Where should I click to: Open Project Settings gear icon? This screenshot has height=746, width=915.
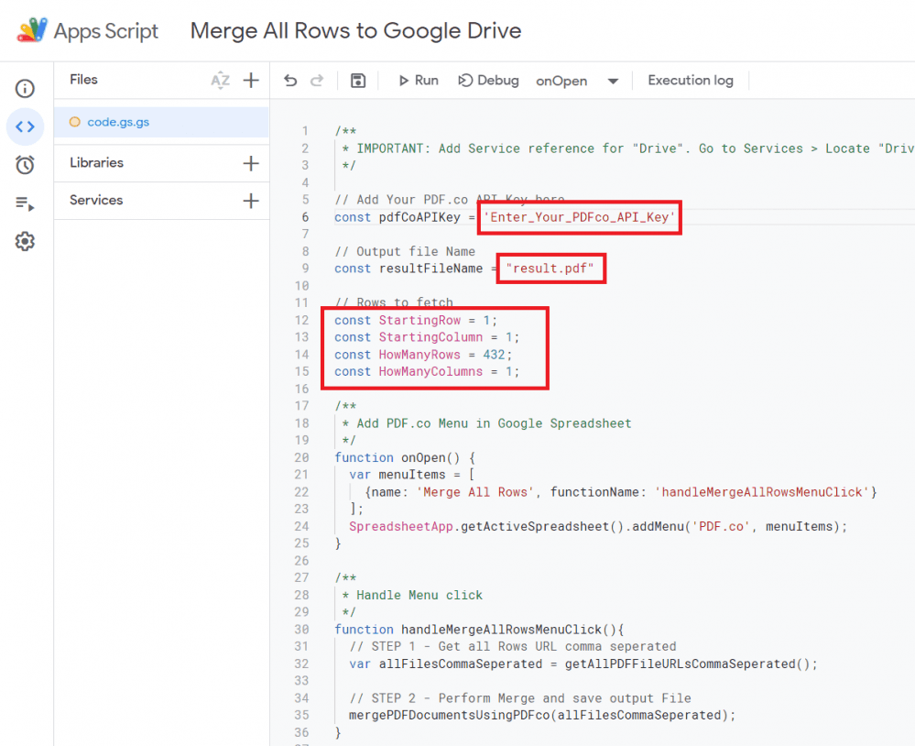(25, 242)
